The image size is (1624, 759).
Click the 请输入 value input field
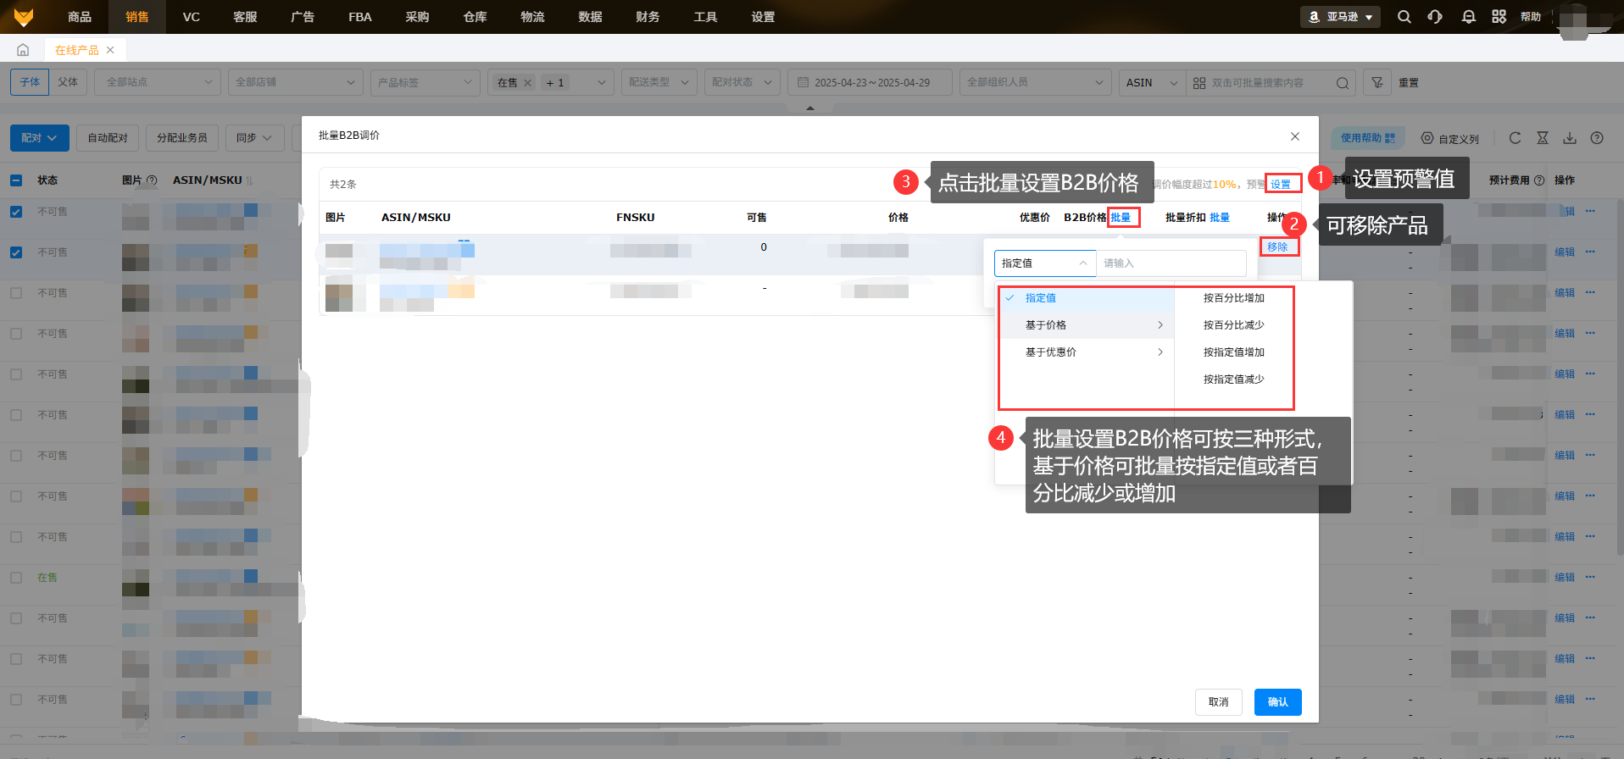coord(1171,263)
